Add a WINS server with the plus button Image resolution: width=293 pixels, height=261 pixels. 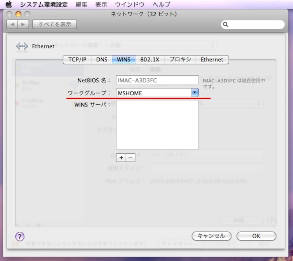121,157
